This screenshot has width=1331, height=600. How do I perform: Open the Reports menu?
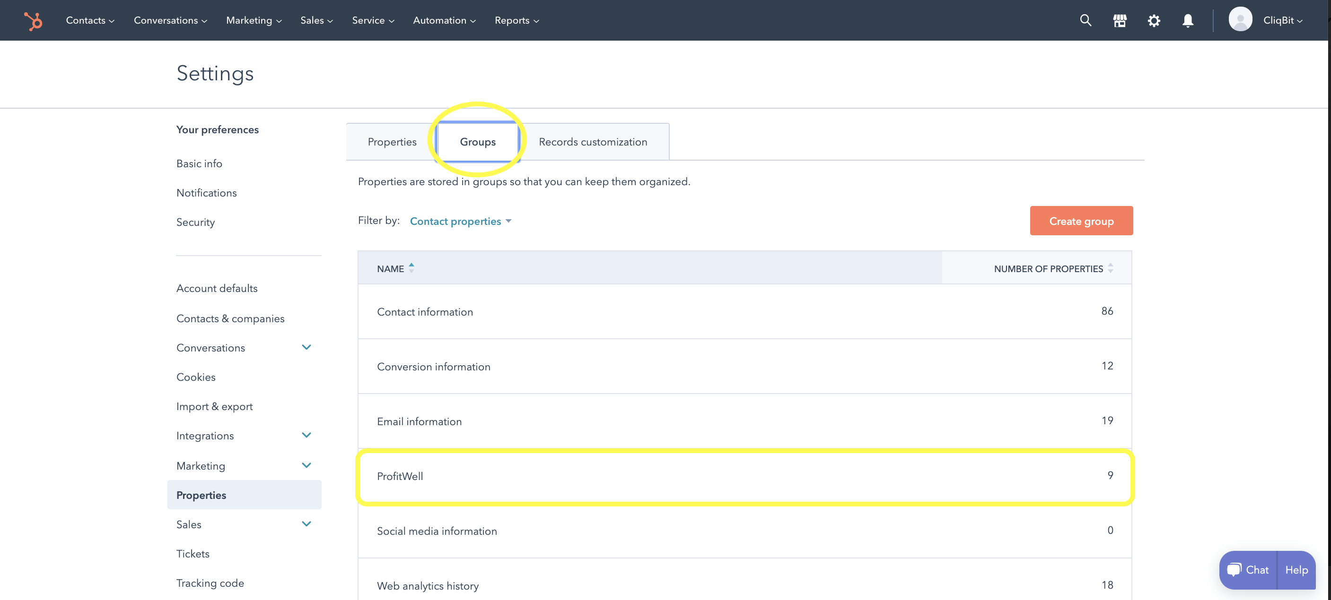pos(517,21)
